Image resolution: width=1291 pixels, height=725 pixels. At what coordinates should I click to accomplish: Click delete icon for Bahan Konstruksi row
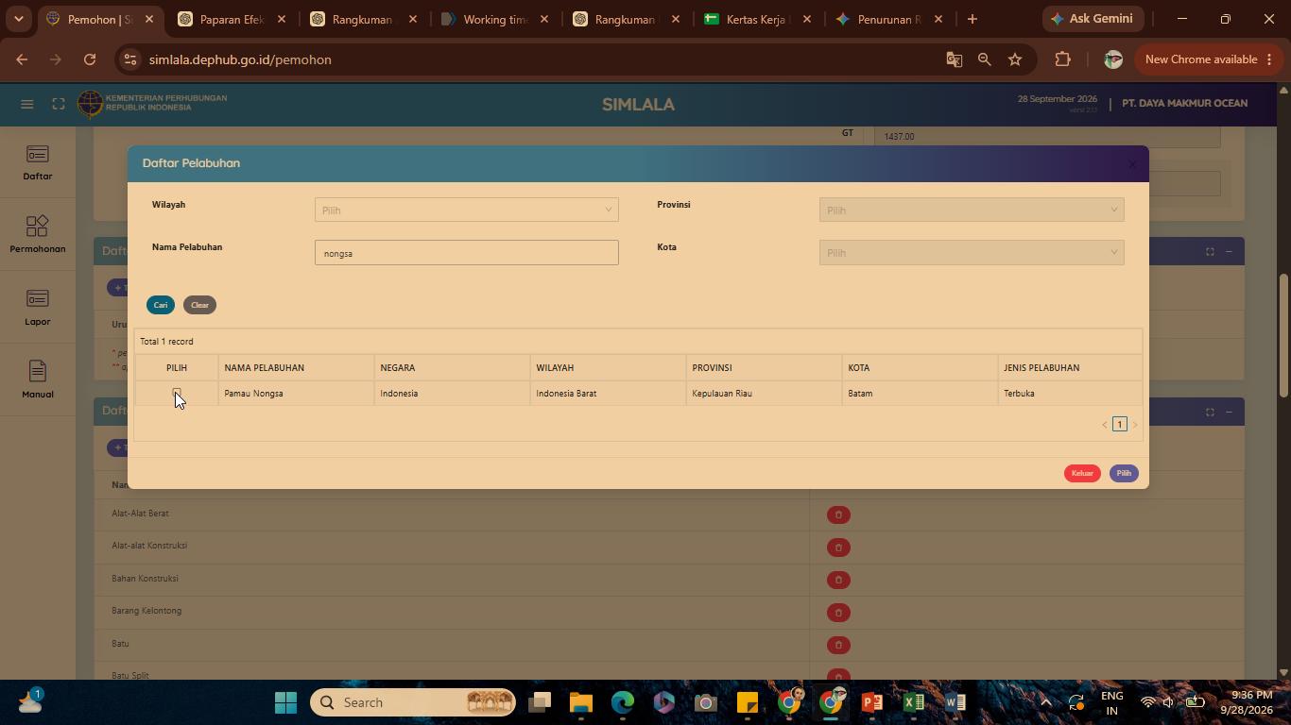(838, 580)
